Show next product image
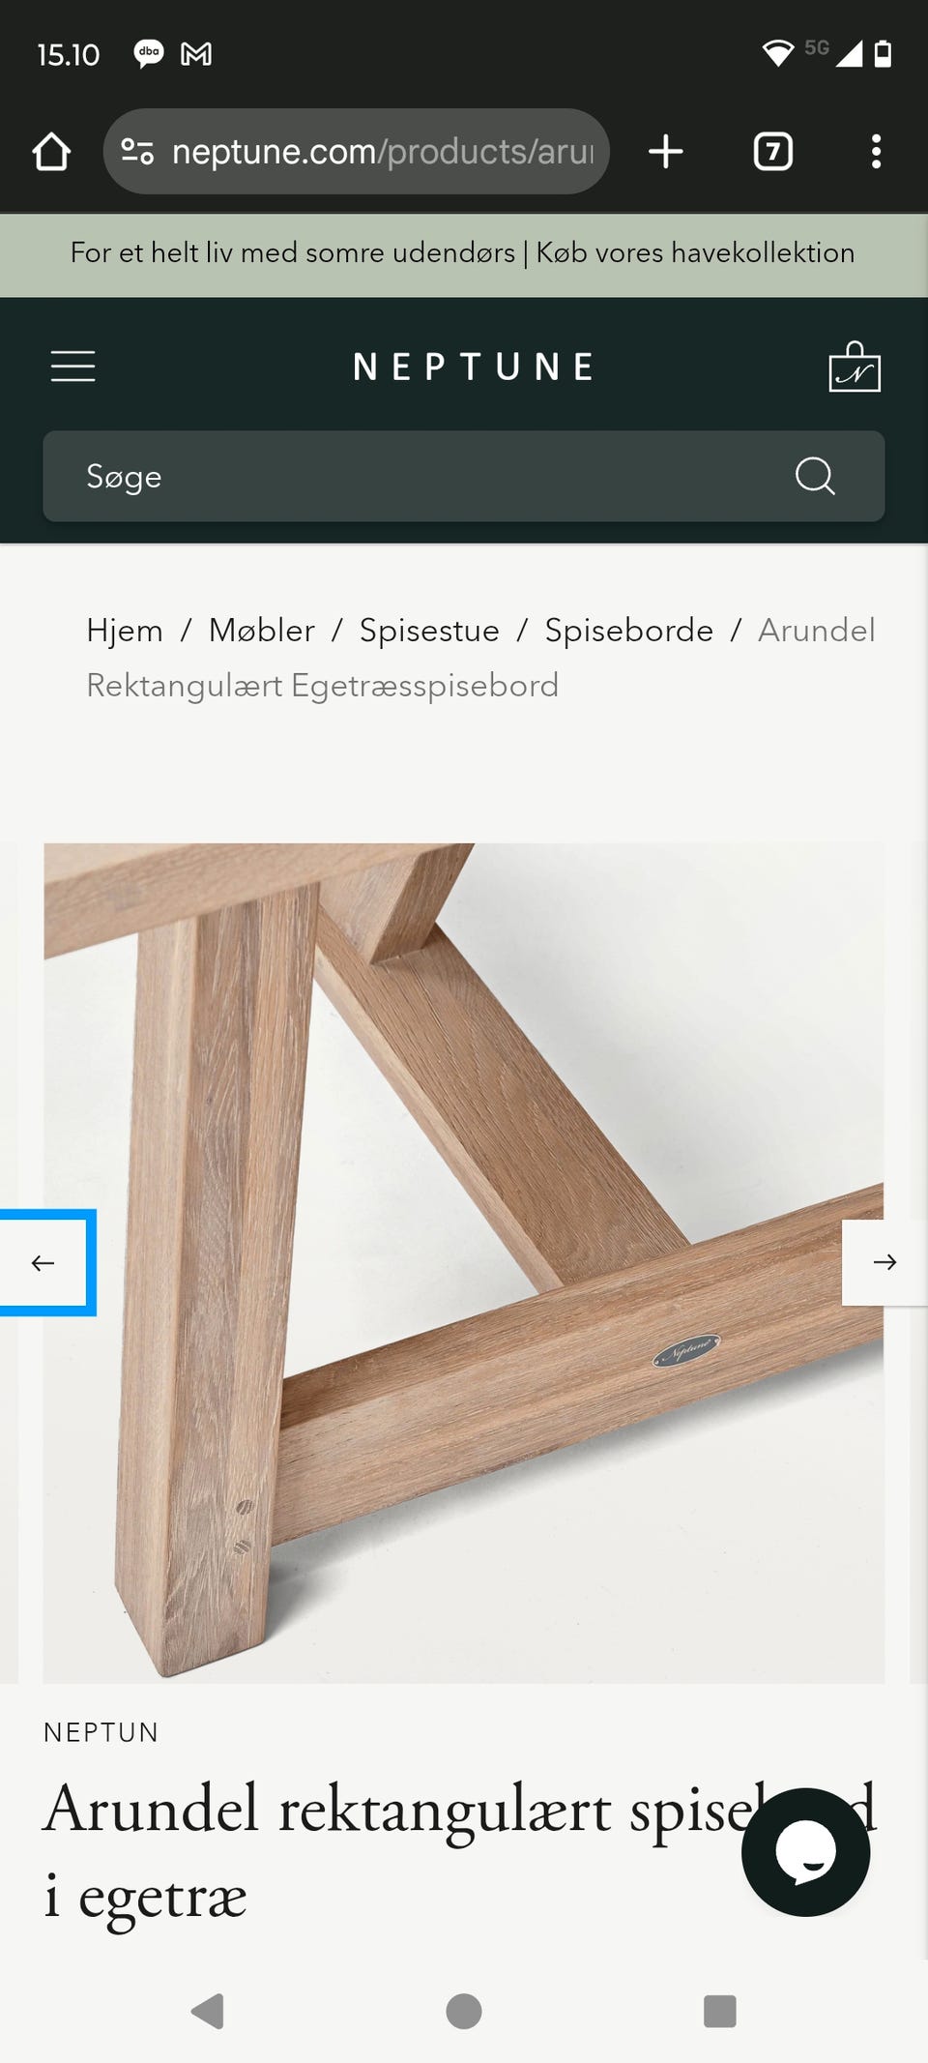This screenshot has height=2063, width=928. (884, 1262)
